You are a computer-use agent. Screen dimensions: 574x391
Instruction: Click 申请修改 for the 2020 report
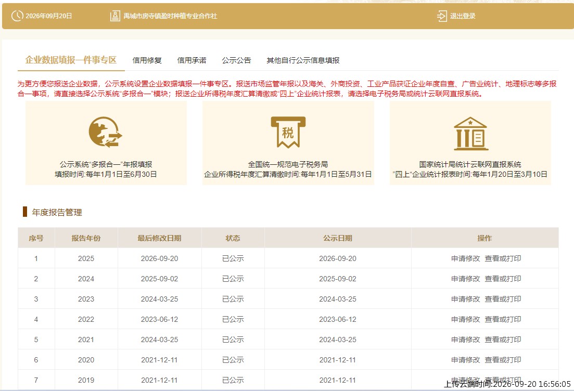(x=465, y=360)
